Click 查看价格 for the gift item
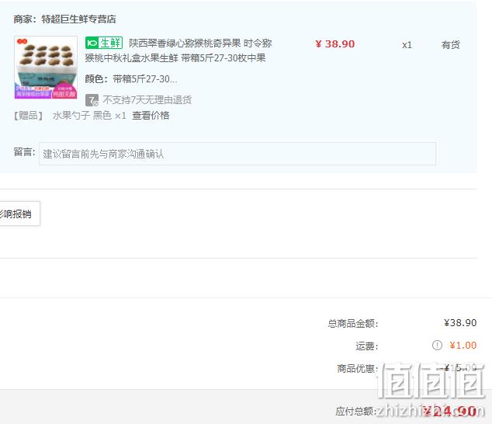This screenshot has width=492, height=424. tap(151, 116)
